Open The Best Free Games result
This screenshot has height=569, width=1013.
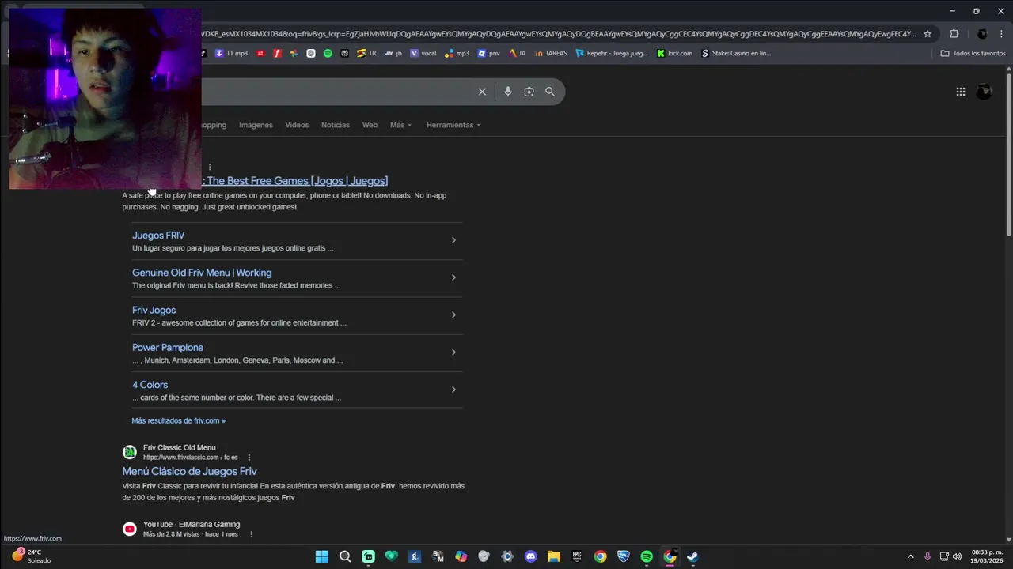[x=295, y=181]
